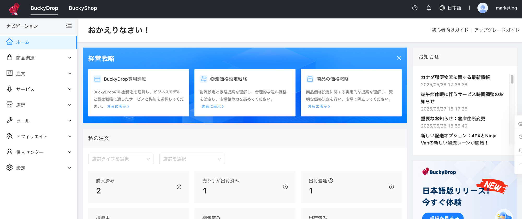Image resolution: width=522 pixels, height=219 pixels.
Task: Close the 経営戦略 banner
Action: pyautogui.click(x=399, y=58)
